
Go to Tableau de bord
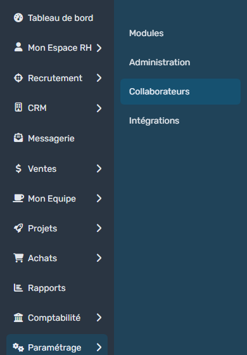[60, 18]
